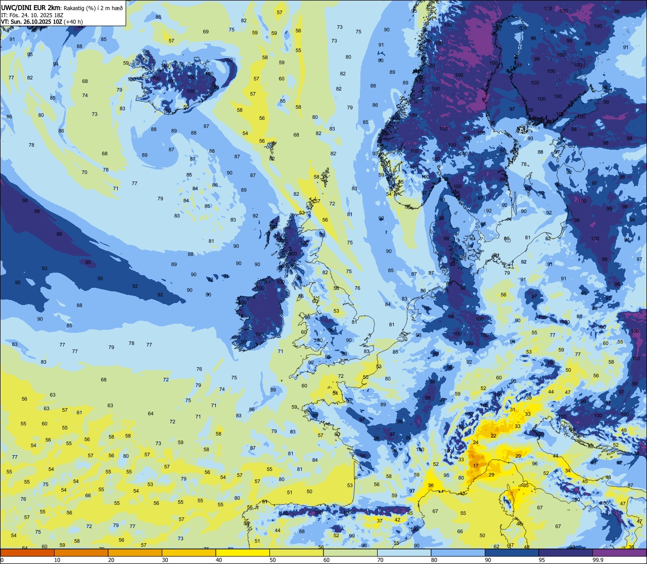The width and height of the screenshot is (647, 564).
Task: Choose the 30–40 amber legend swatch
Action: (x=189, y=553)
